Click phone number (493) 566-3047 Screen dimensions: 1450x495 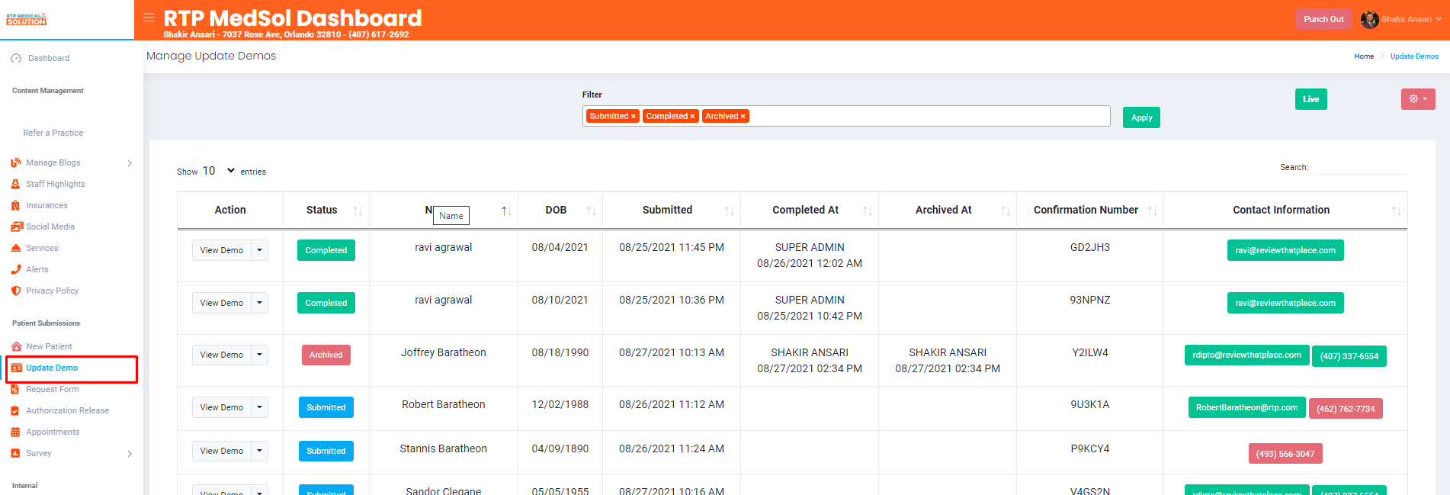tap(1285, 454)
